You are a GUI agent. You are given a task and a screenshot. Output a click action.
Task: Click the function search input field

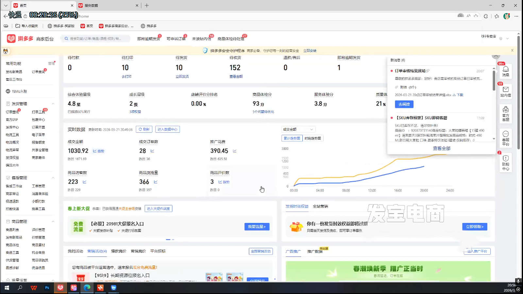95,39
